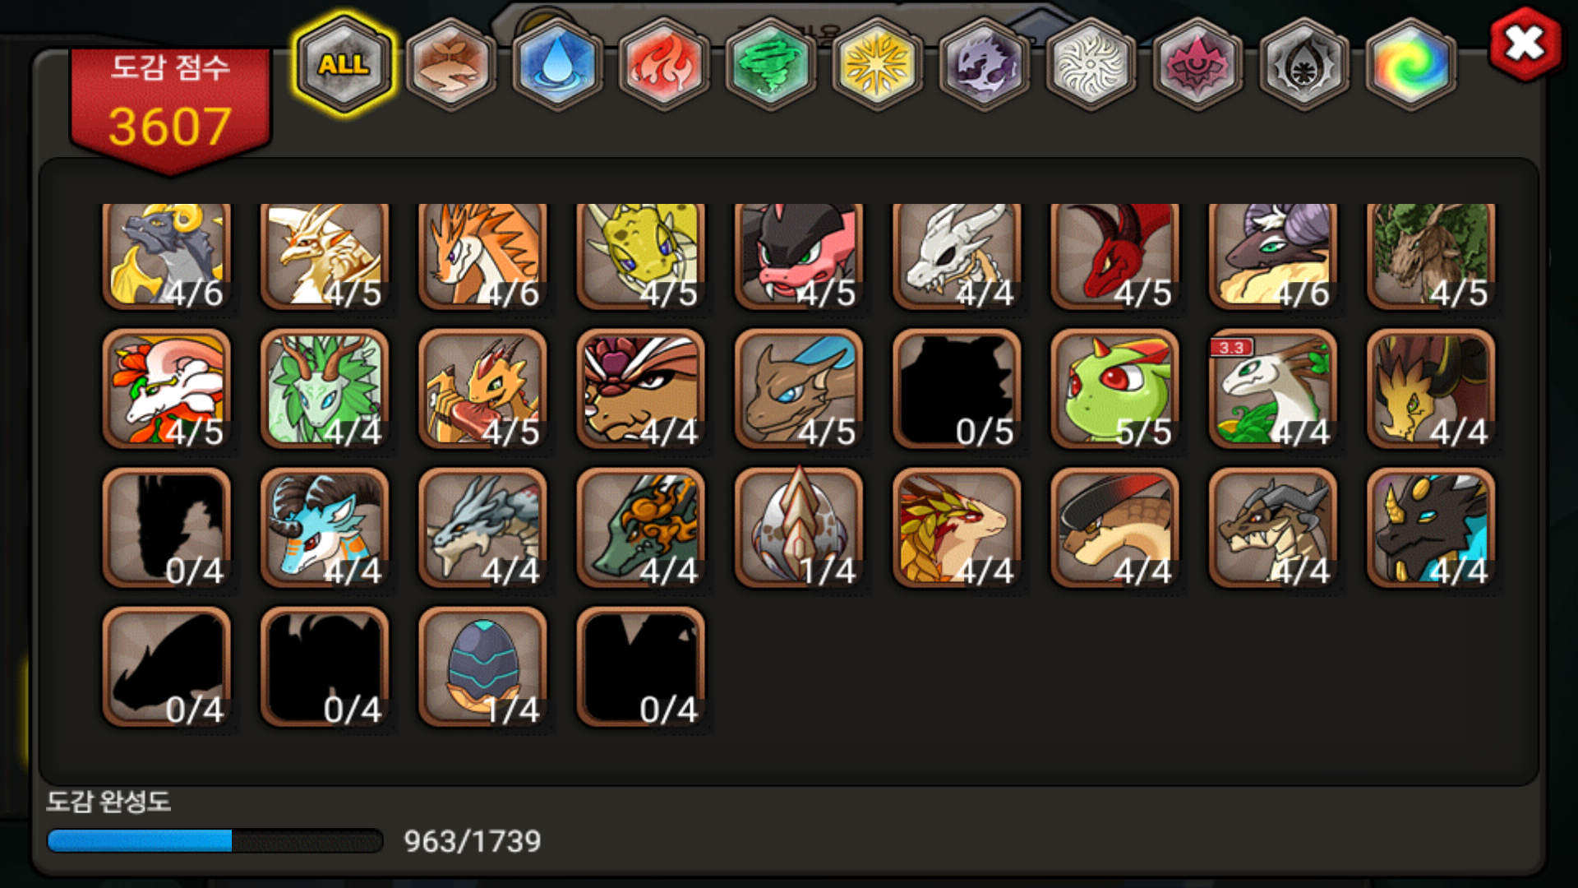
Task: Filter by the yellow light burst element
Action: [877, 64]
